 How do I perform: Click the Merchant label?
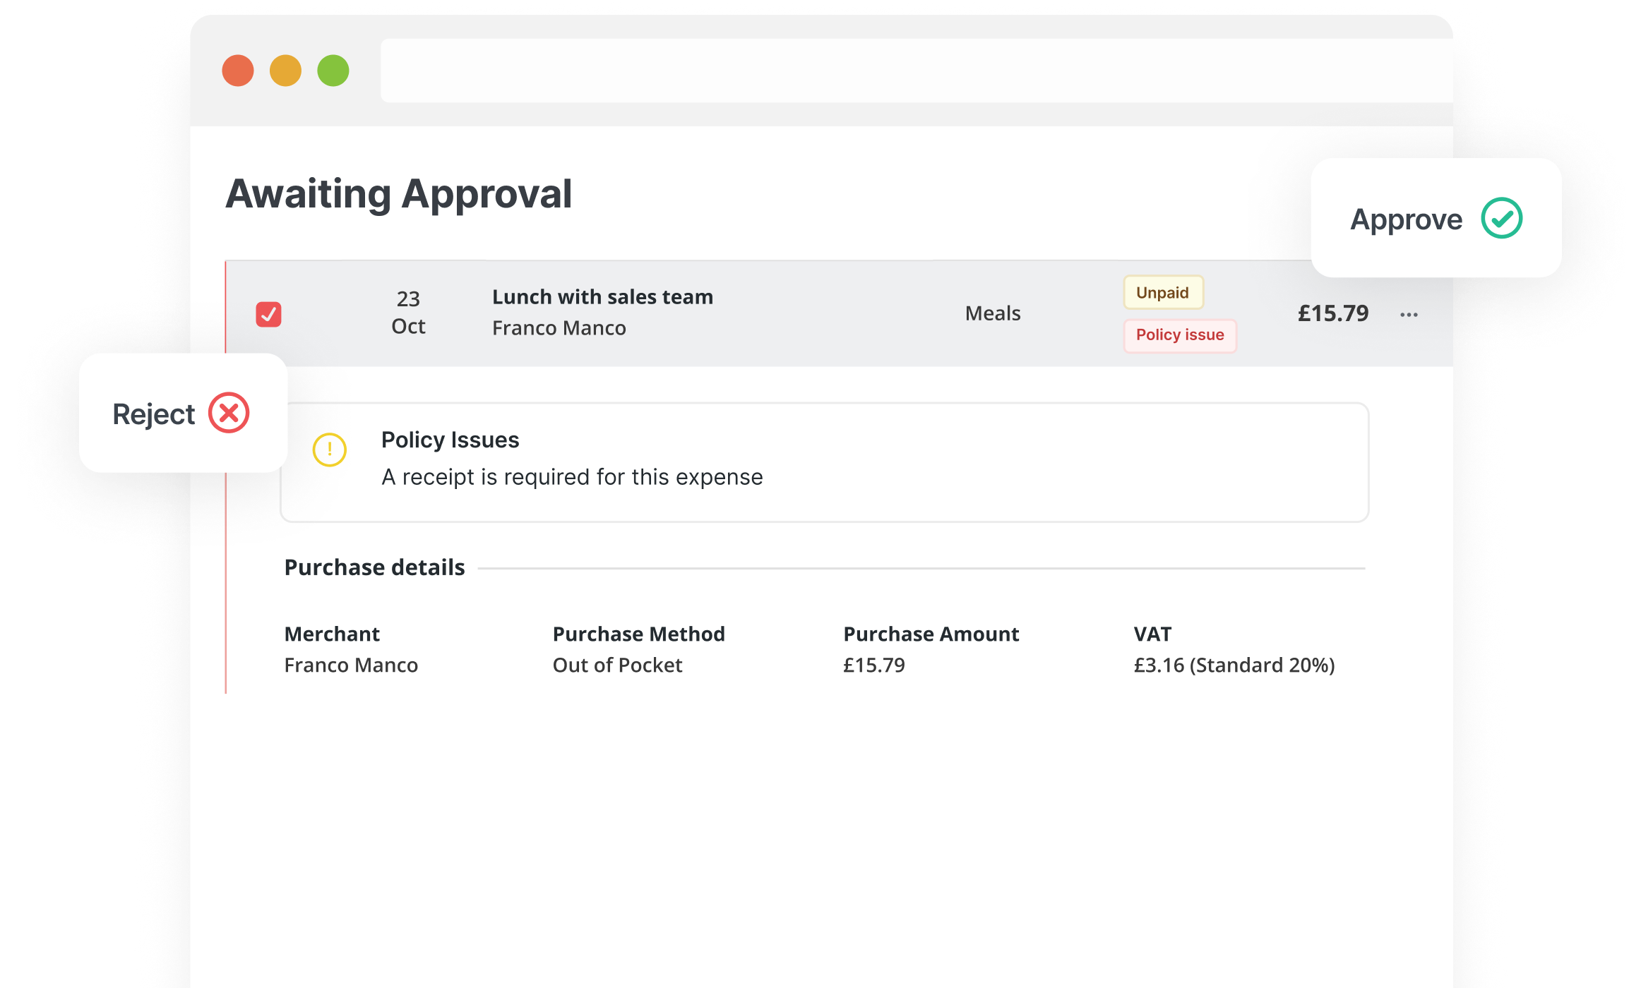(x=332, y=634)
